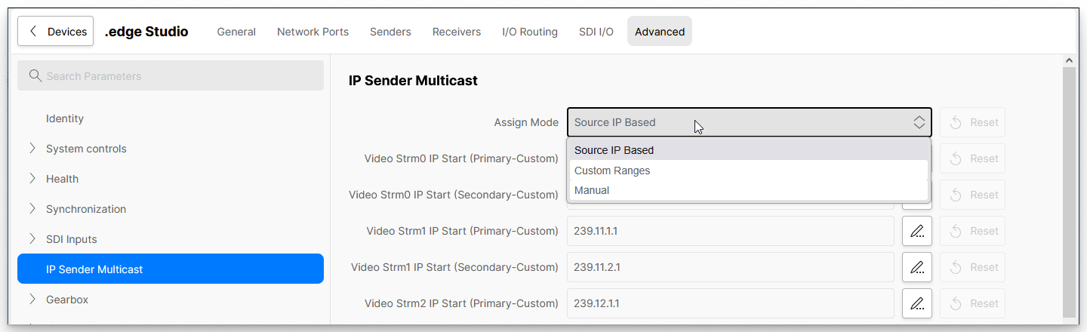Switch to the Network Ports tab

[313, 32]
